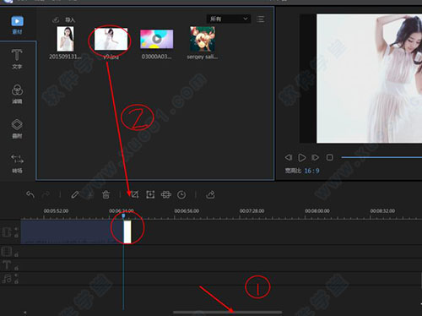Click the preview image in the player
This screenshot has width=422, height=316.
tap(370, 79)
